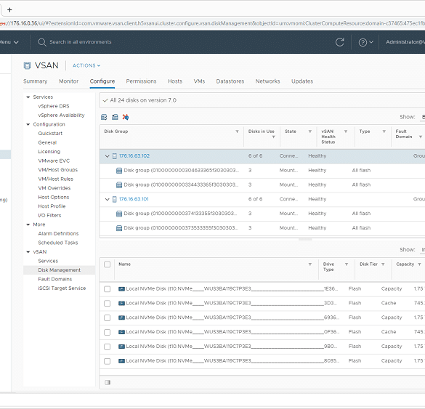Click the claim unused disks toolbar icon
This screenshot has height=409, width=425.
point(104,117)
